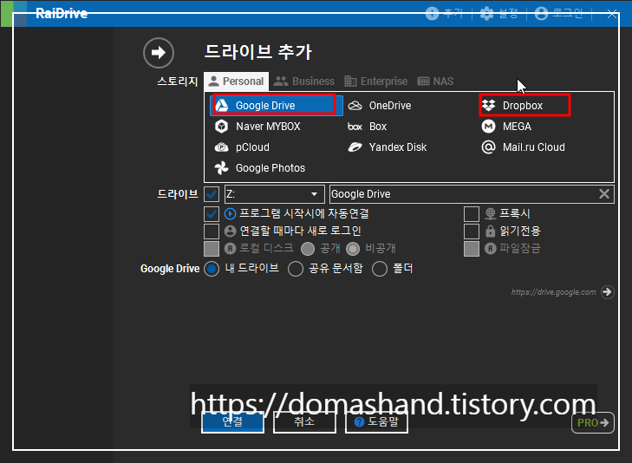632x463 pixels.
Task: Select MEGA storage
Action: 506,127
